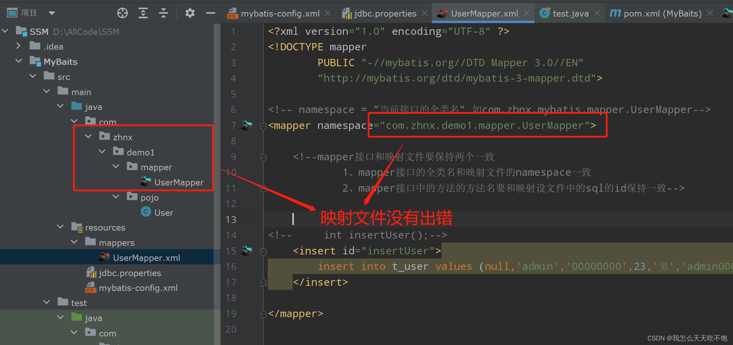Collapse the SSM root project node
Image resolution: width=733 pixels, height=345 pixels.
(5, 31)
